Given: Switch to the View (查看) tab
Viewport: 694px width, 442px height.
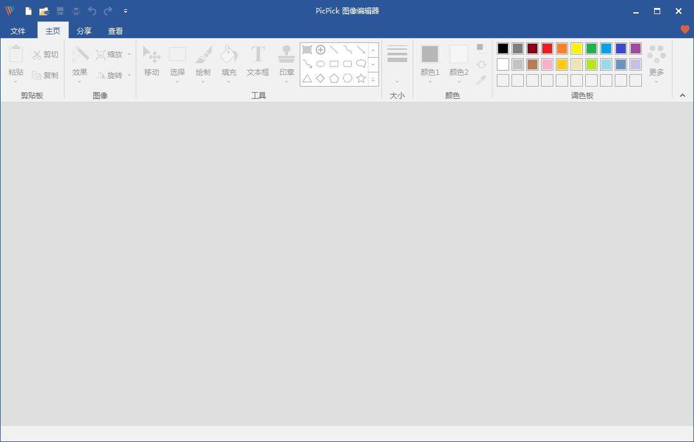Looking at the screenshot, I should pos(115,31).
